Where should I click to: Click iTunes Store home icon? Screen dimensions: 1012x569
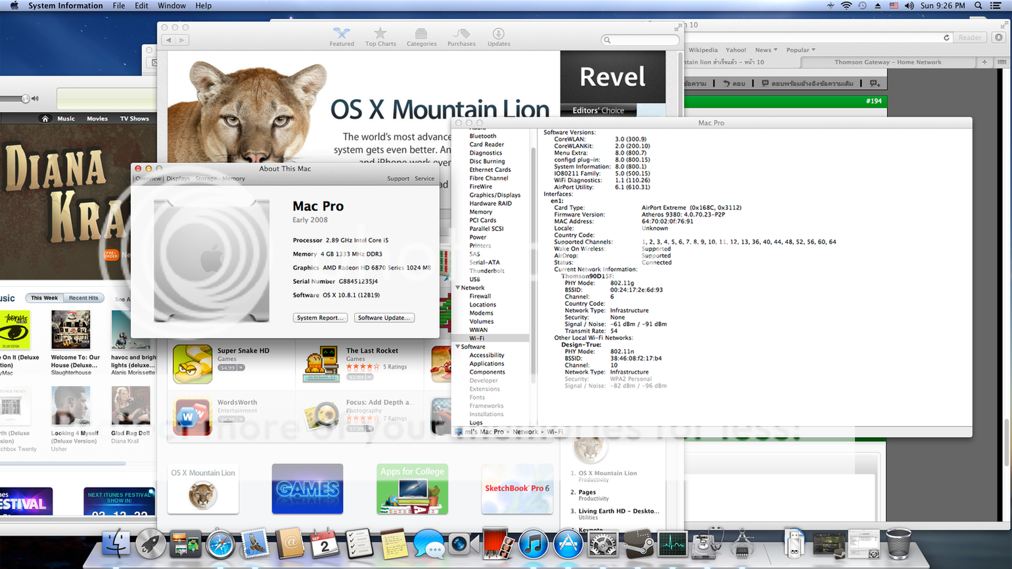pos(45,119)
